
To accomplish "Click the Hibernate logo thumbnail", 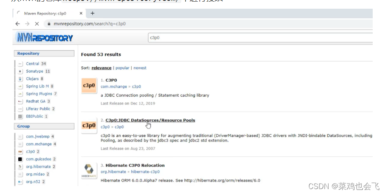I will pyautogui.click(x=89, y=171).
